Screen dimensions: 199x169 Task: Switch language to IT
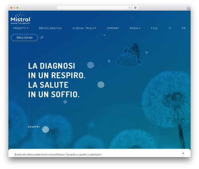[x=170, y=28]
